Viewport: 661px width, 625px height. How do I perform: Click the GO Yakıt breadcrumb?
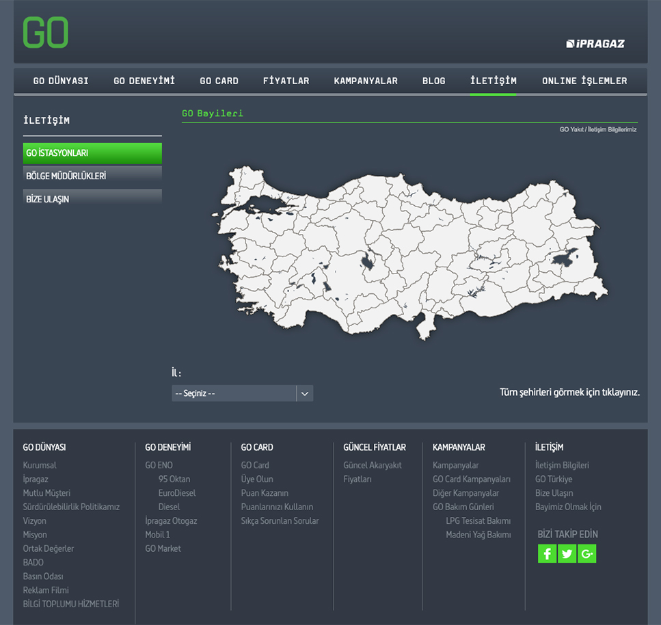click(571, 129)
